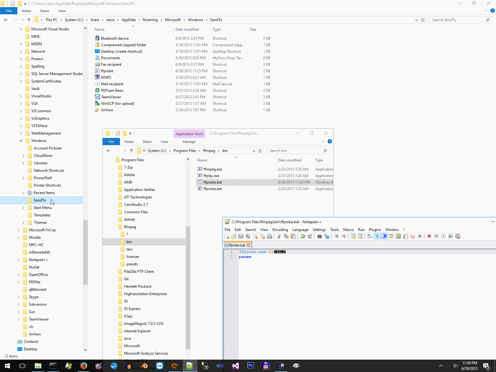The width and height of the screenshot is (496, 372).
Task: Open the Share tab in SendTo window
Action: pos(44,11)
